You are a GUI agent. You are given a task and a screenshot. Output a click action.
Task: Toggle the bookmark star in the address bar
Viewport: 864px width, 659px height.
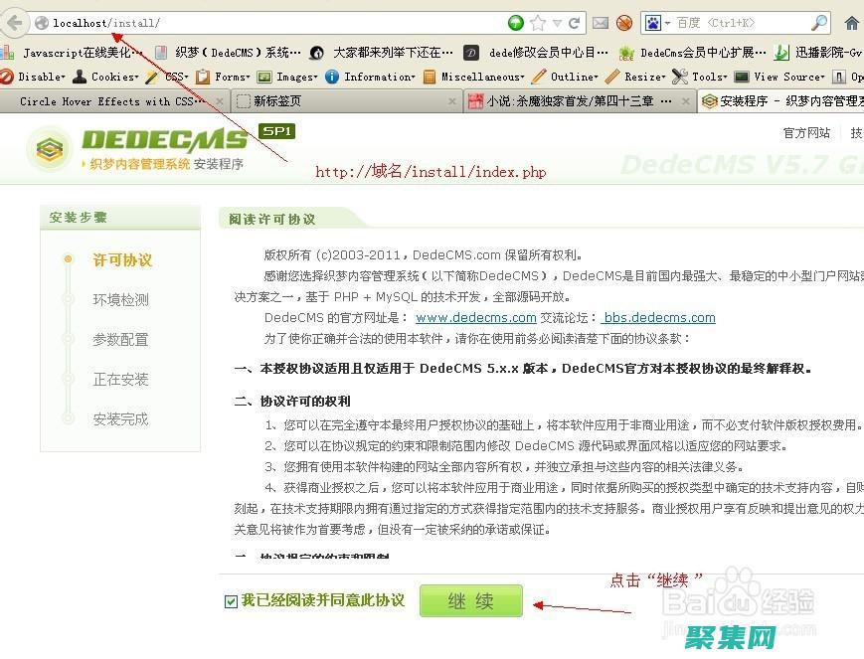click(537, 22)
